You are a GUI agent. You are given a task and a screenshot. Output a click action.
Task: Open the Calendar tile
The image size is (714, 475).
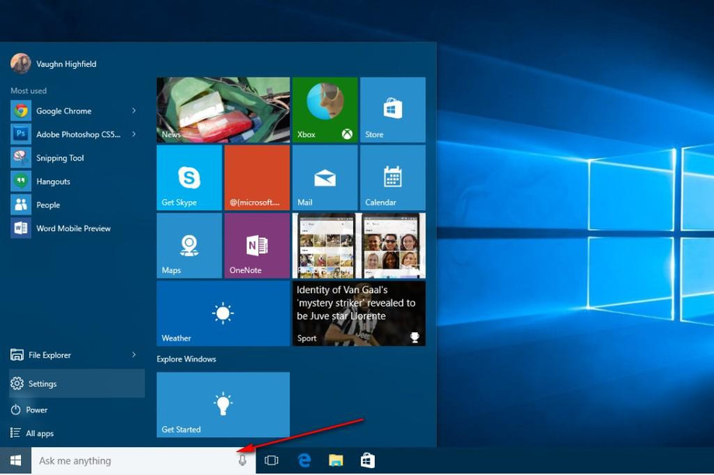[x=393, y=178]
